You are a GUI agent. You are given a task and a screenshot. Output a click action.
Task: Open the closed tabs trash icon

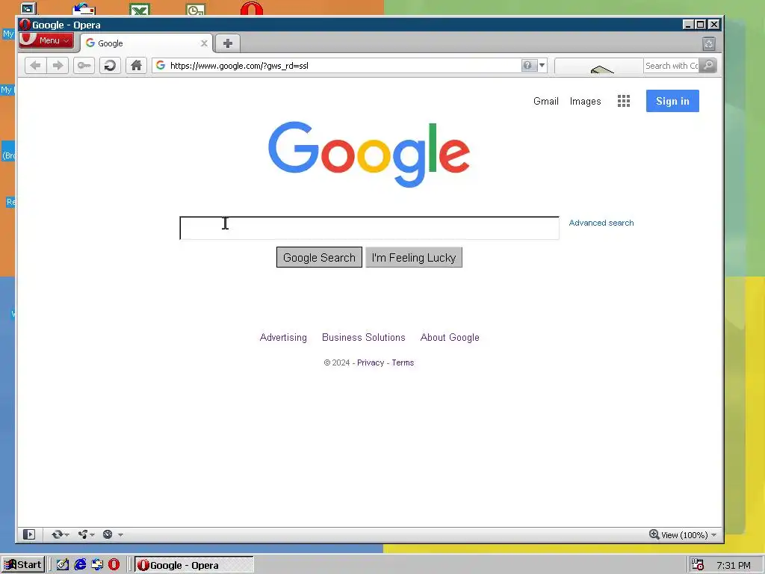pyautogui.click(x=709, y=44)
